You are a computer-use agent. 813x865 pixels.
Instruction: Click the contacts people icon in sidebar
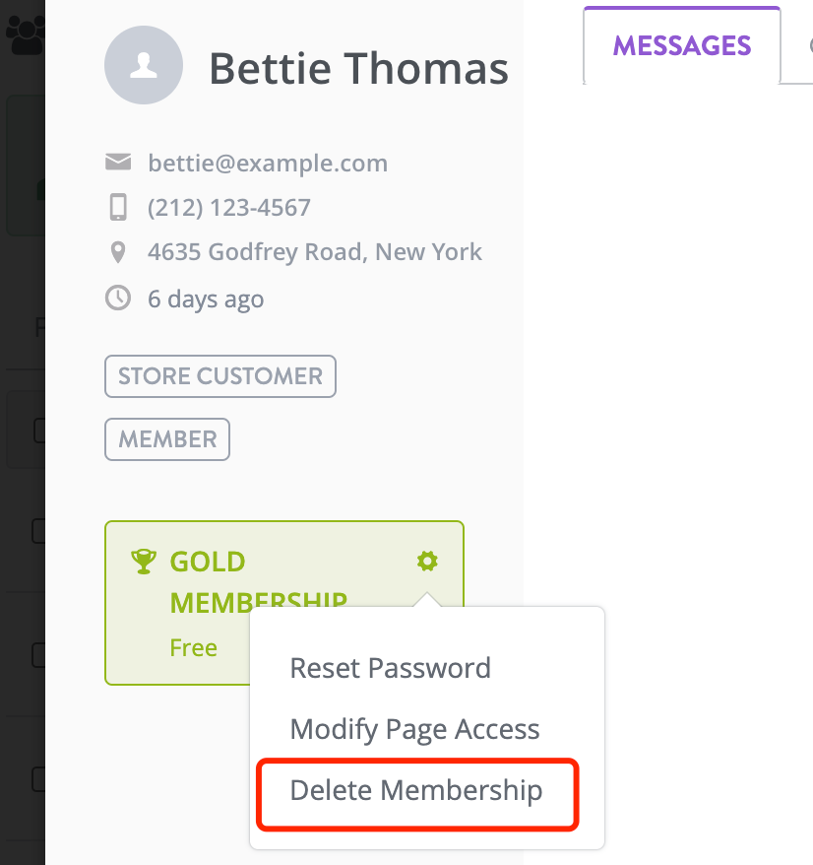(x=25, y=34)
